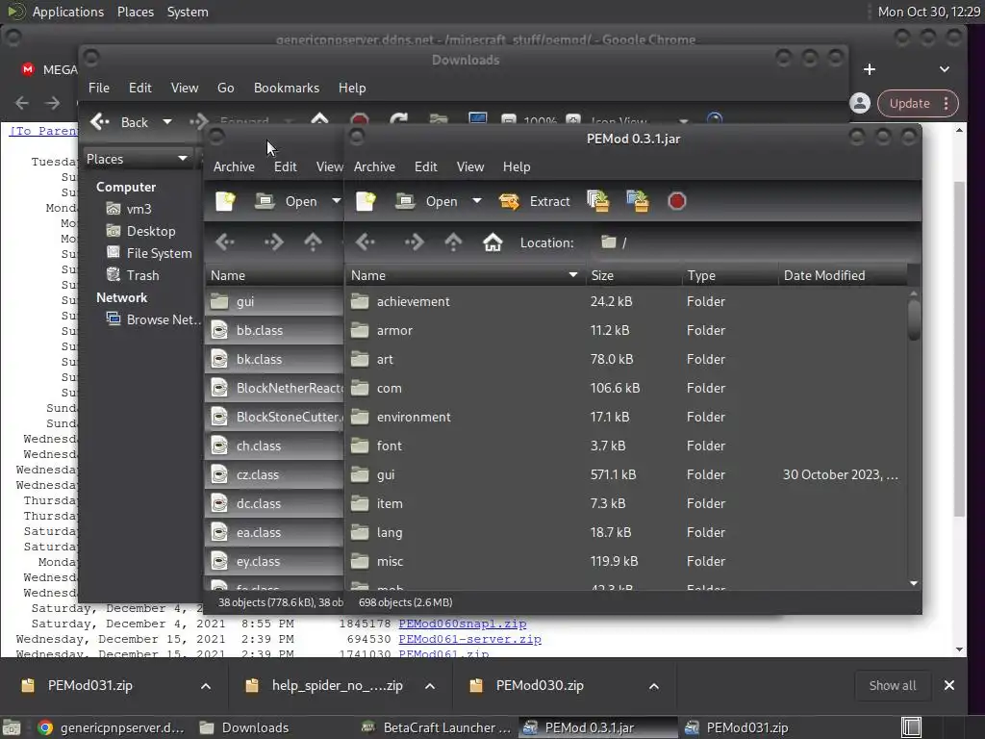Click the Extract button
The image size is (985, 739).
[535, 201]
